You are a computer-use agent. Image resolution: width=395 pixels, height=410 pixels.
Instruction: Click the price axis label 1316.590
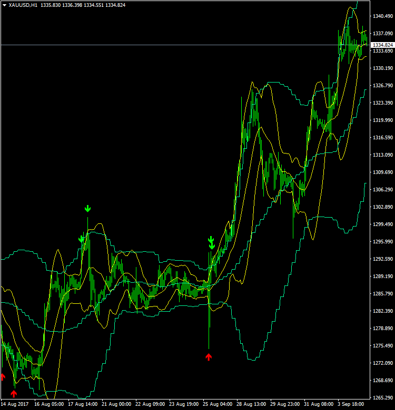[x=383, y=138]
